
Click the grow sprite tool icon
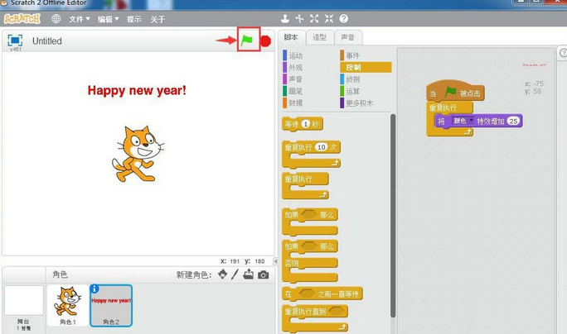point(314,18)
